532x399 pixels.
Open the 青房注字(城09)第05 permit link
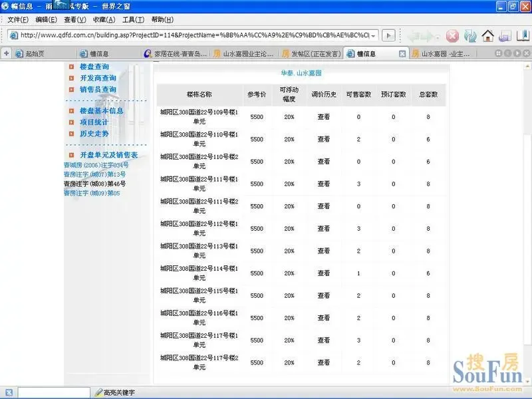pyautogui.click(x=92, y=193)
